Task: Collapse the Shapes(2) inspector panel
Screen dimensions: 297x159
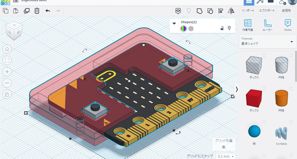Action: coord(174,23)
